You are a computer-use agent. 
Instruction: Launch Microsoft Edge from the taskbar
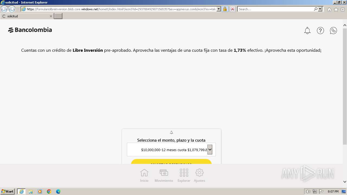[x=58, y=191]
